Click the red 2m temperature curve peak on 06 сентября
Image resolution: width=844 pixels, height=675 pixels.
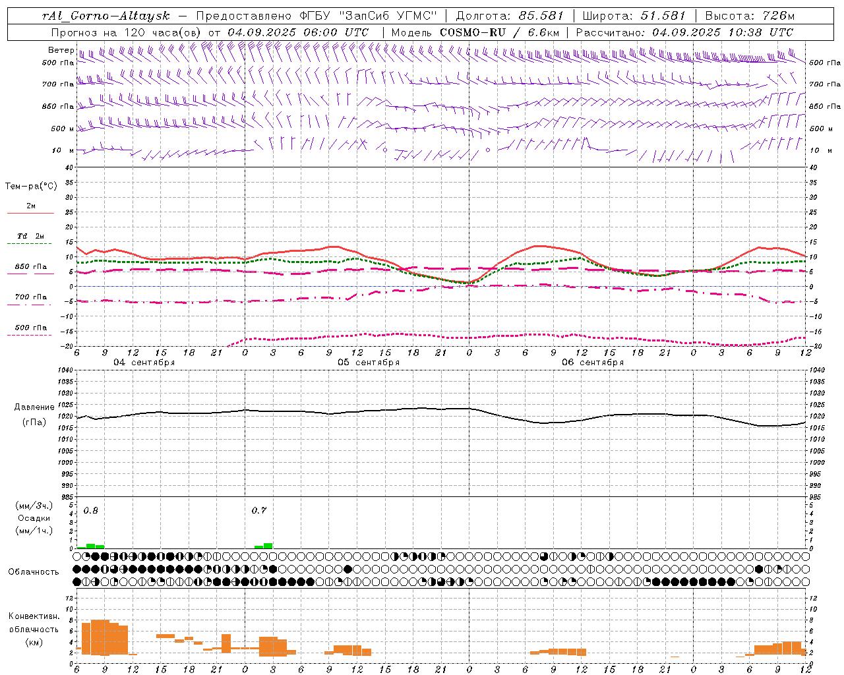click(538, 246)
